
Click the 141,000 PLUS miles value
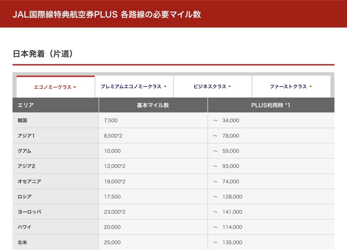click(232, 212)
